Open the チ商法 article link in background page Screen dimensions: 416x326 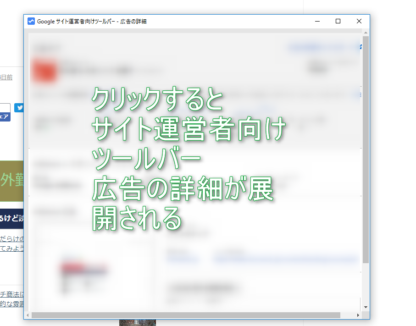[11, 299]
